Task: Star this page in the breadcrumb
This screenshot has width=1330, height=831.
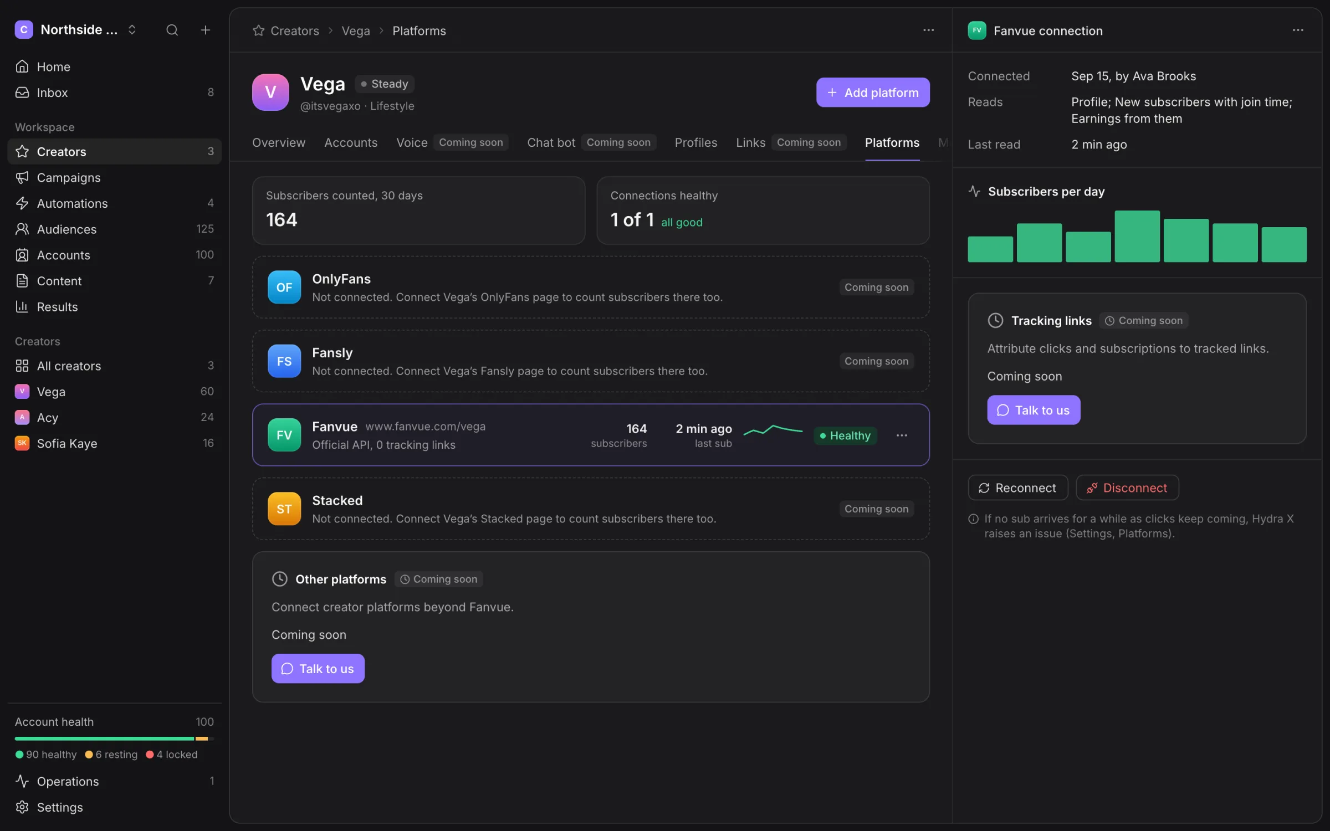Action: tap(258, 30)
